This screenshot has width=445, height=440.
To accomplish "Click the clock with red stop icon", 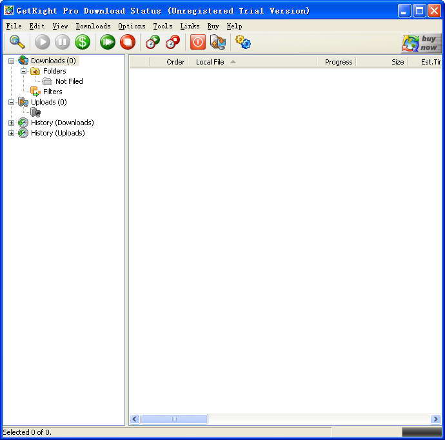I will coord(173,43).
